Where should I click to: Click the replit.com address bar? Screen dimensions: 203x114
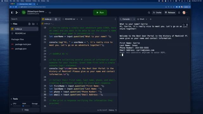pos(91,7)
